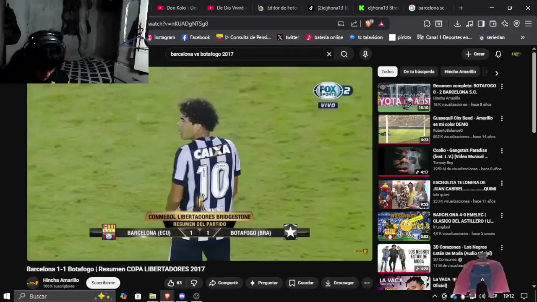Viewport: 537px width, 302px height.
Task: Select the Hincha Amarillo filter chip
Action: pyautogui.click(x=460, y=72)
